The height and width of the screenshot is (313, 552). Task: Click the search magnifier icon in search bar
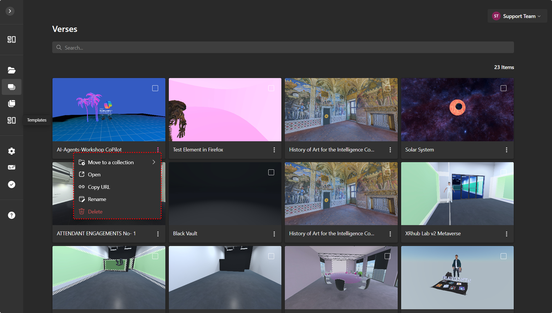click(x=59, y=47)
